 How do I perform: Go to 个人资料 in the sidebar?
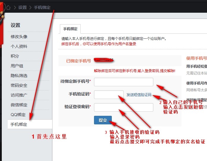(19, 46)
